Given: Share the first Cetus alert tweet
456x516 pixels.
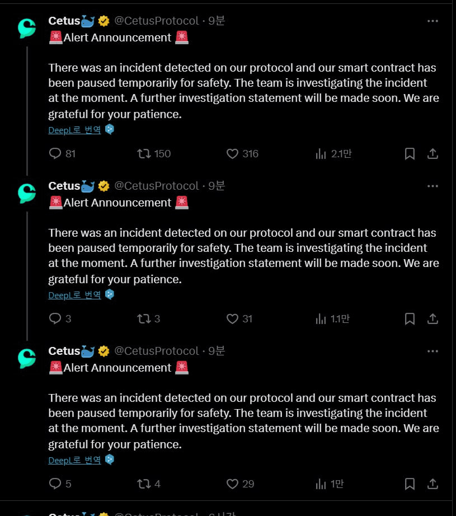Looking at the screenshot, I should 433,154.
